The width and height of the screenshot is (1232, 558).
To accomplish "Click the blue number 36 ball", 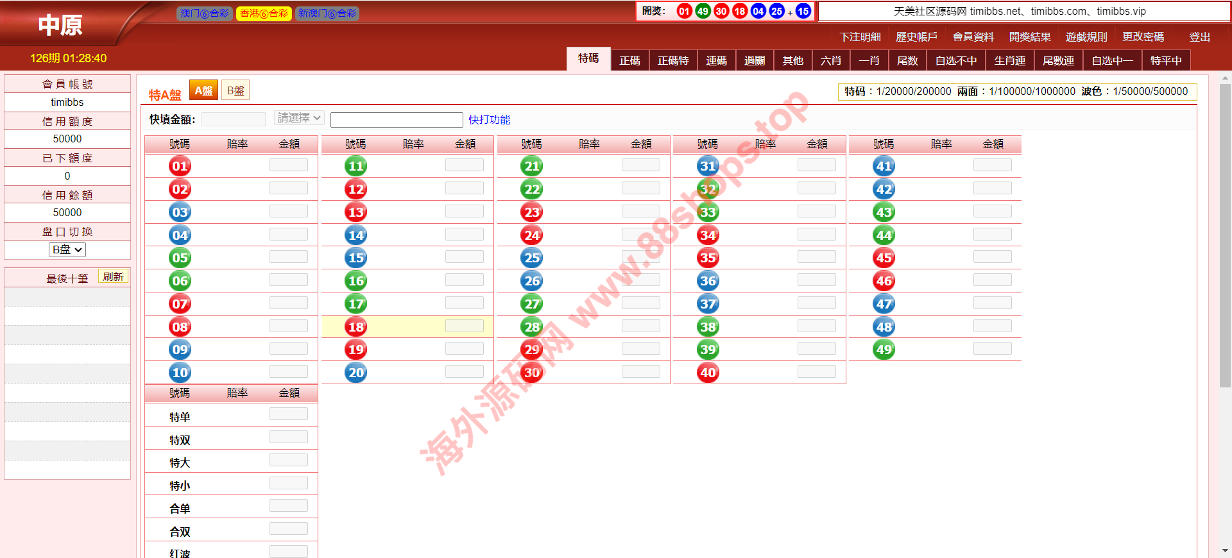I will click(x=708, y=281).
